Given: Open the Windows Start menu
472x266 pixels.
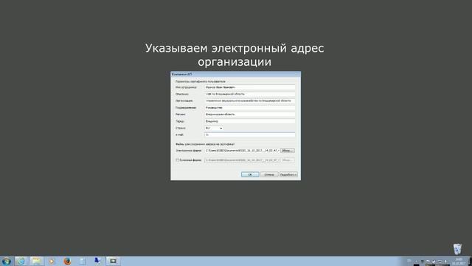Looking at the screenshot, I should click(x=6, y=261).
